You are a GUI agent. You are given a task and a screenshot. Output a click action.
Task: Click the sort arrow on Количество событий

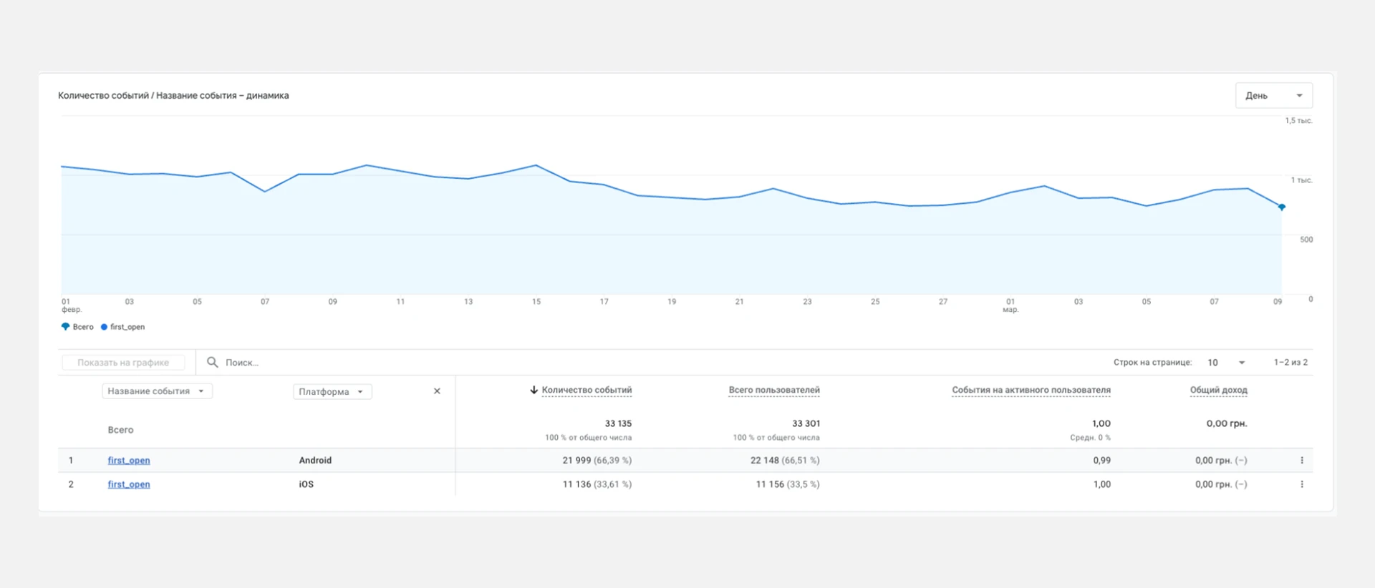pos(534,390)
